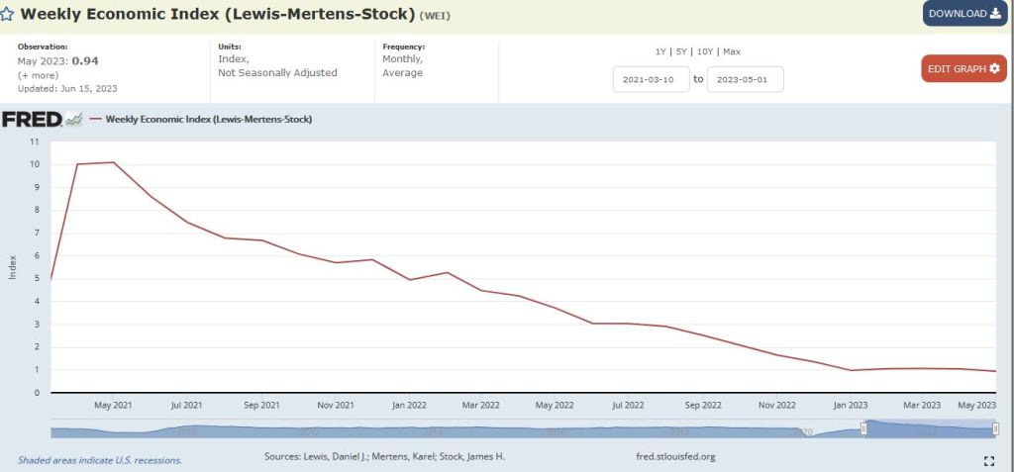Click the start date field 2021-03-10
1014x472 pixels.
click(x=651, y=79)
